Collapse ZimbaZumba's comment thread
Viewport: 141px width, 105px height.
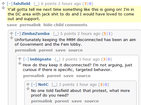pos(18,34)
